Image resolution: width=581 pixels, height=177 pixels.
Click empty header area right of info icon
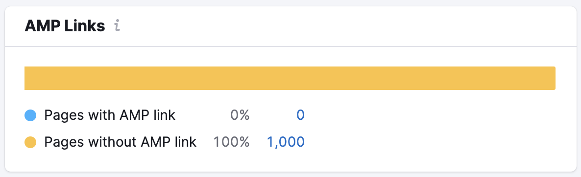click(344, 26)
